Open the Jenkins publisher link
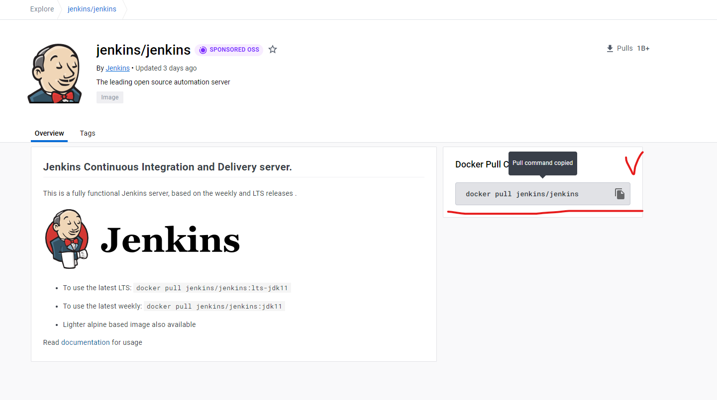The image size is (717, 400). [x=117, y=68]
